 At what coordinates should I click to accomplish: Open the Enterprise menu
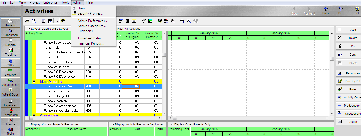[x=50, y=2]
